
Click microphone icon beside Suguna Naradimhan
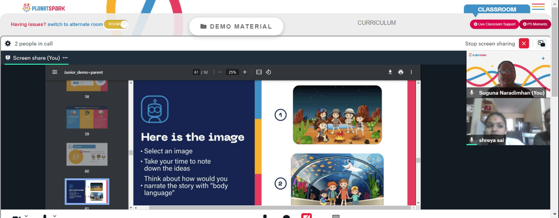tap(472, 93)
